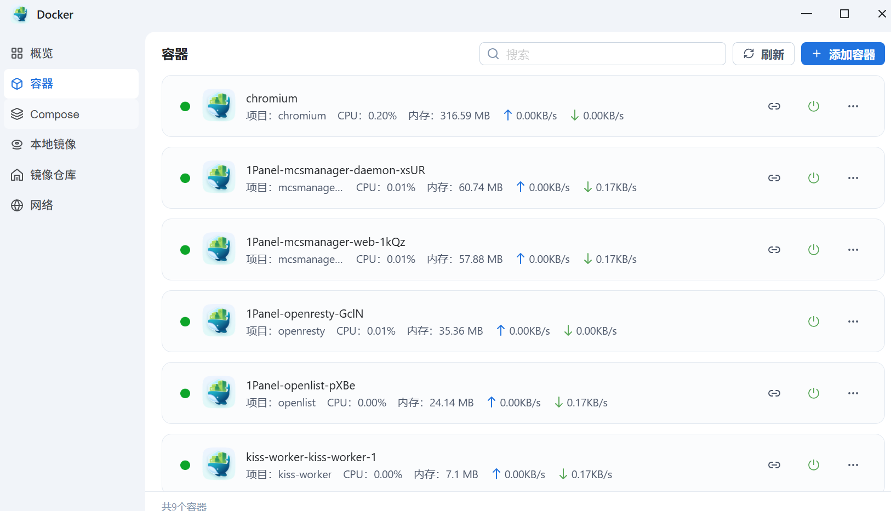Click green status dot of kiss-worker-kiss-worker-1
This screenshot has width=891, height=511.
pos(185,465)
